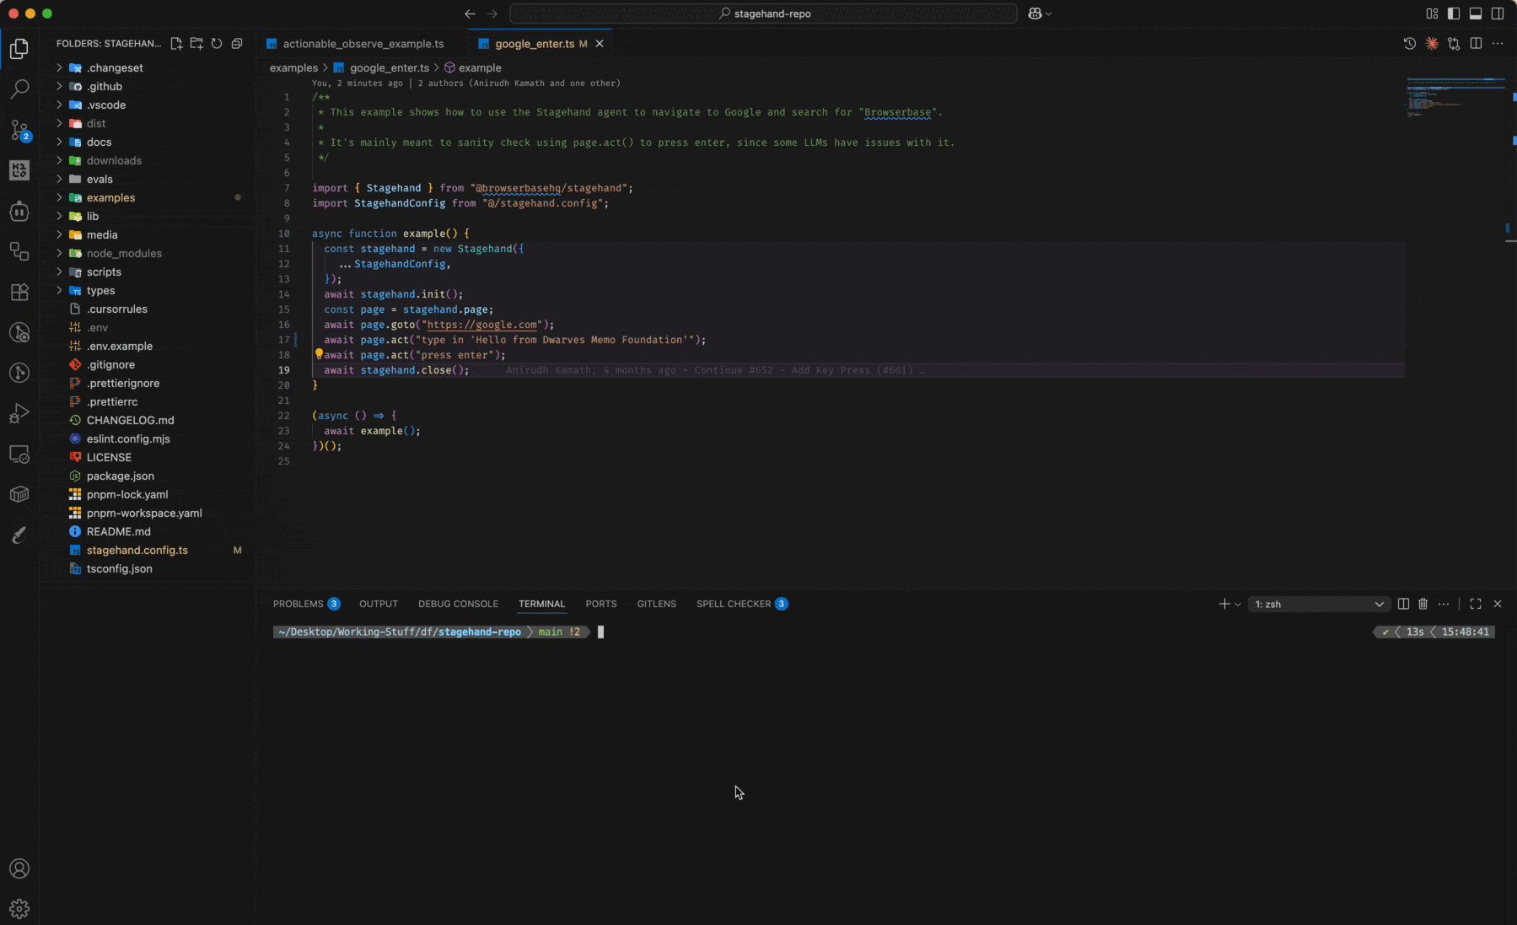Open the Spell Checker panel tab
1517x925 pixels.
(742, 604)
